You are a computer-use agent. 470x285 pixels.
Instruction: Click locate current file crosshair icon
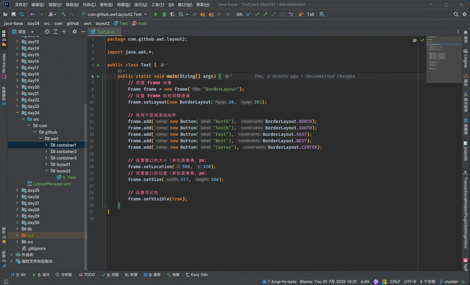[47, 32]
